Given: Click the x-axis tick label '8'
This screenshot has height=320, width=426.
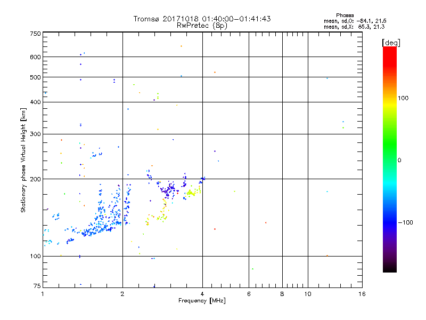Looking at the screenshot, I should tap(282, 294).
